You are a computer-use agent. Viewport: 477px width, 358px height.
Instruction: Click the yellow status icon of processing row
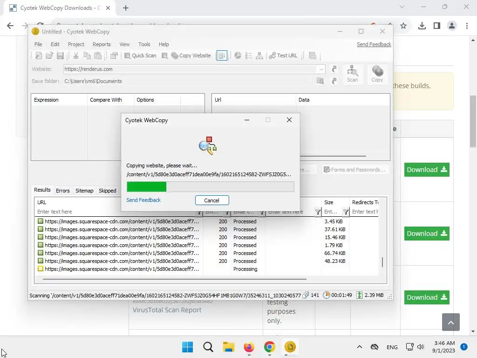tap(40, 268)
